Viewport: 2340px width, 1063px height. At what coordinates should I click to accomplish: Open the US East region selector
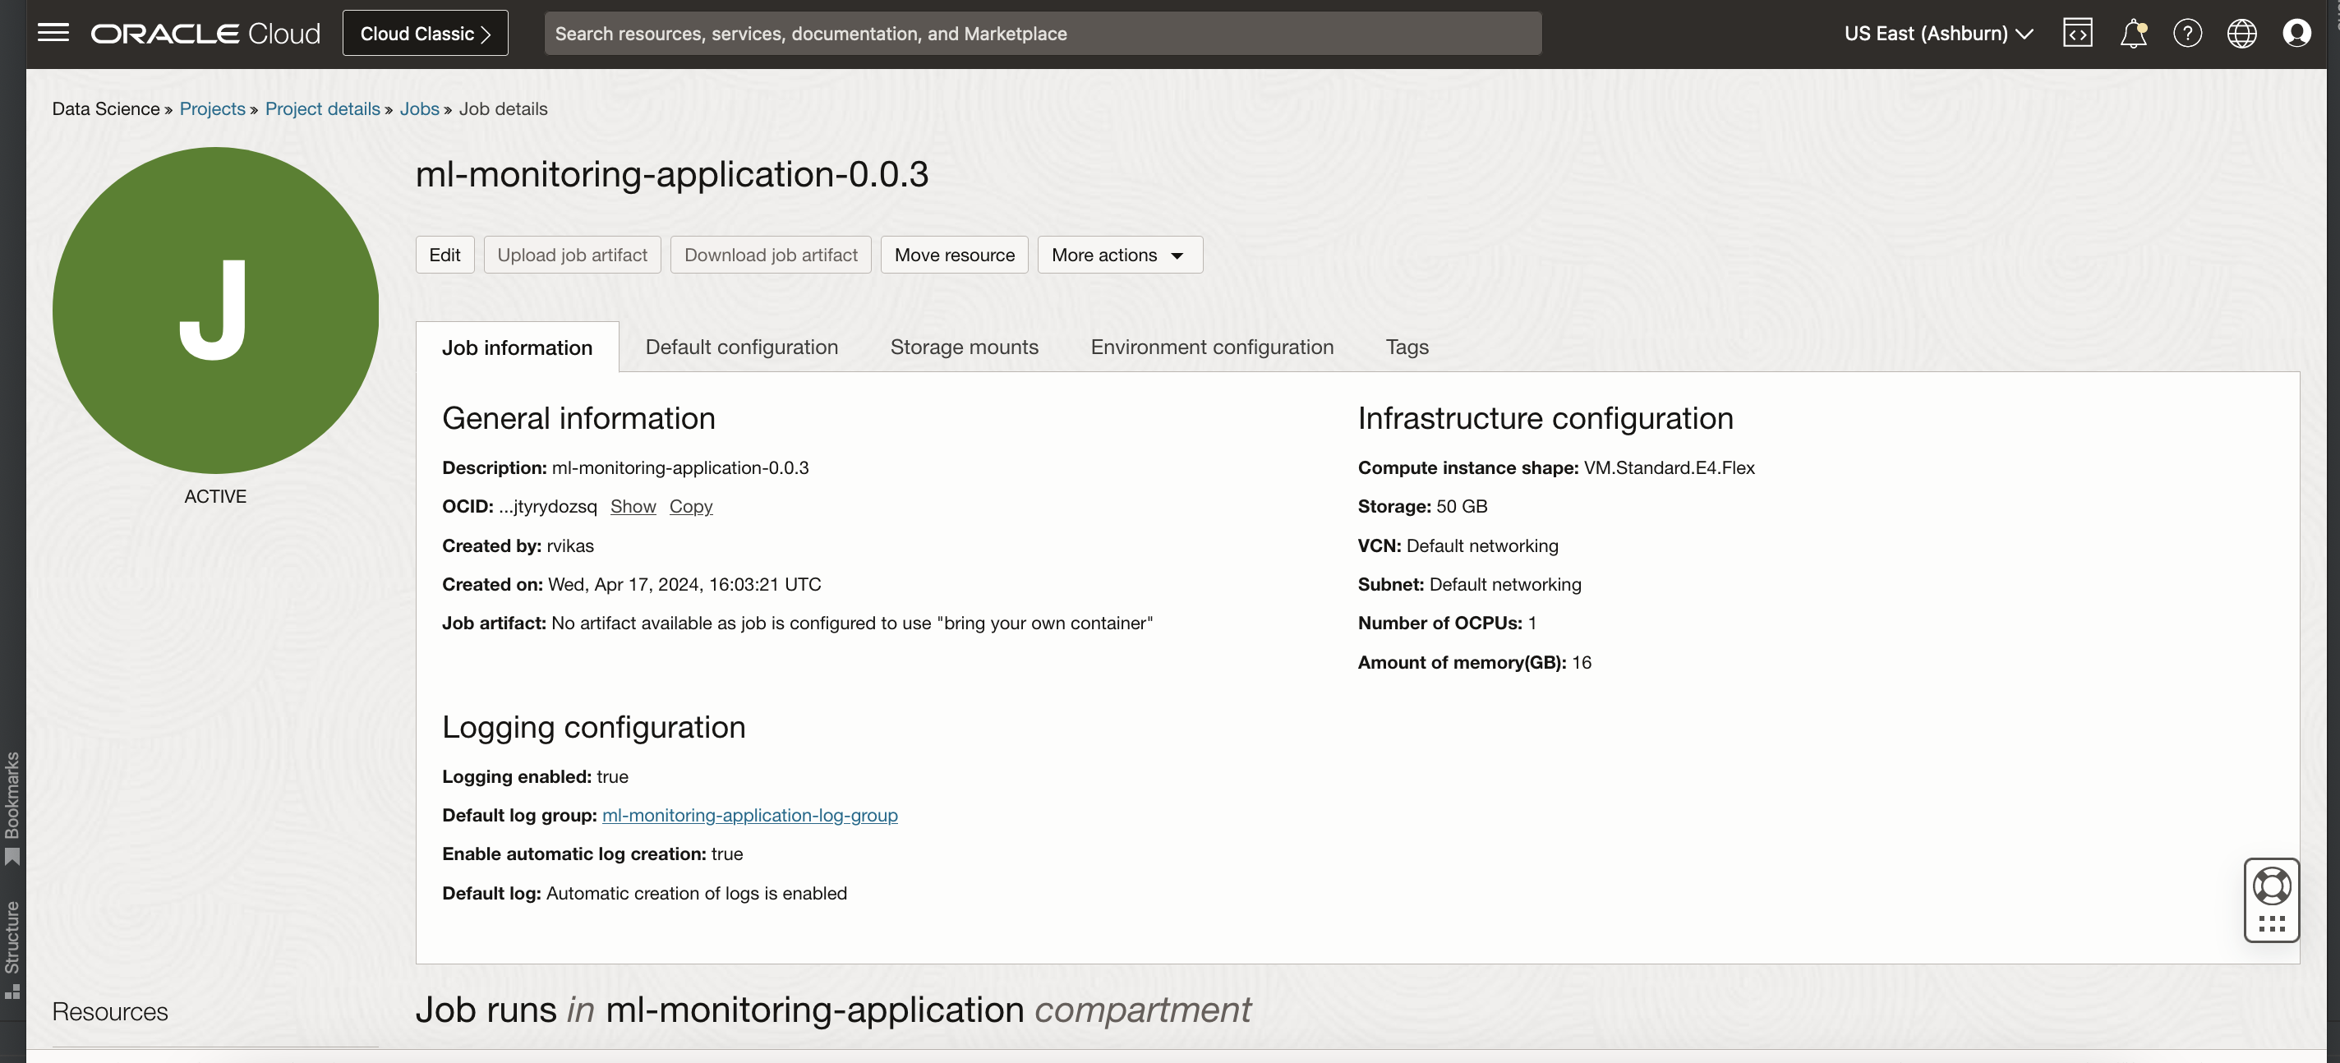[1938, 33]
